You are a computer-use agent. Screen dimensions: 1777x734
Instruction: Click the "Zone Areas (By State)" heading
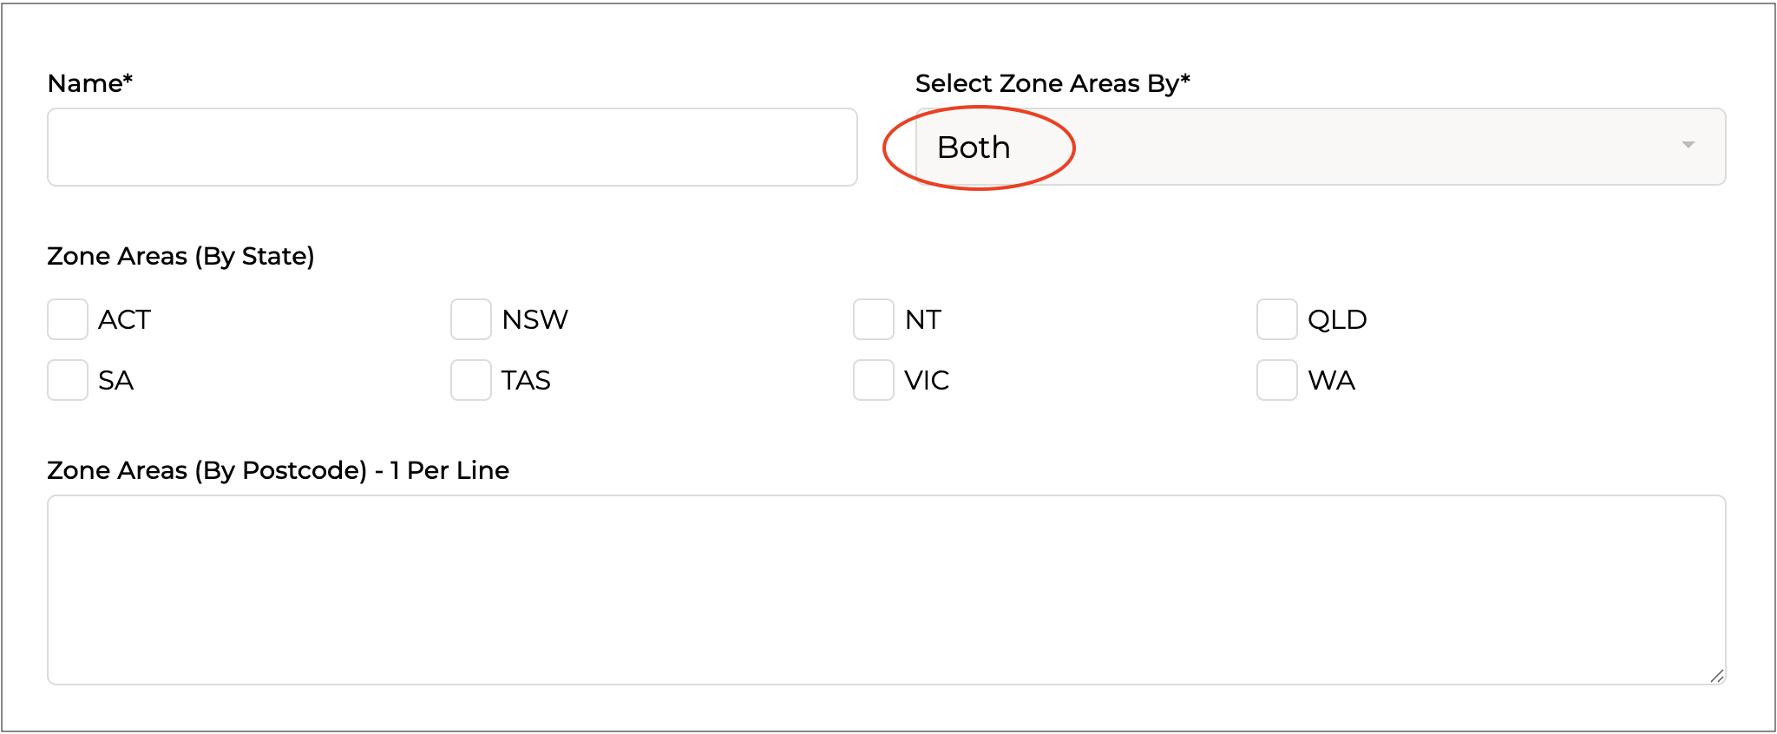(x=180, y=256)
